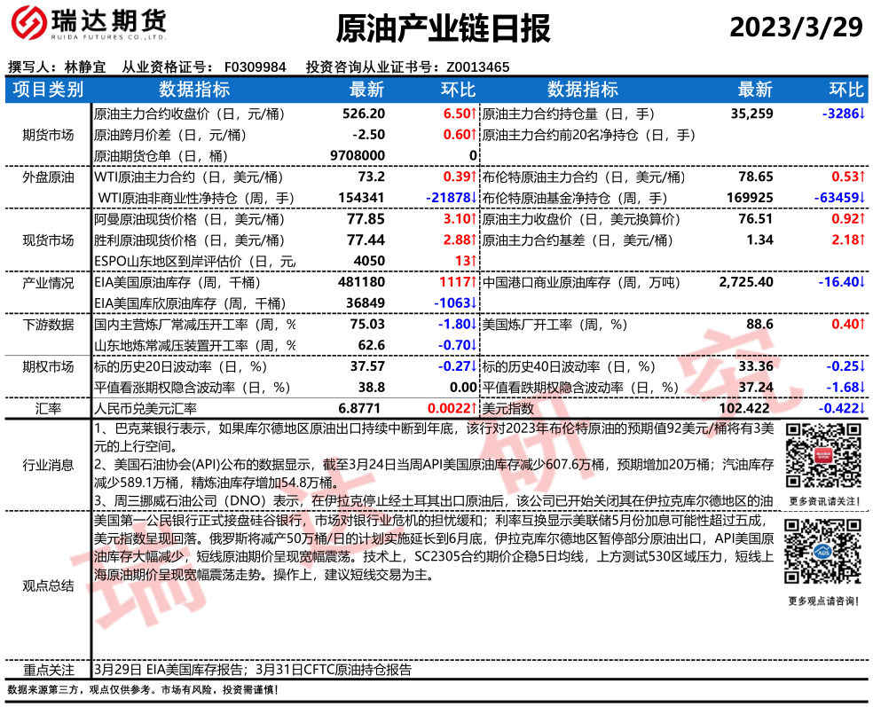Click the 现货市场 category cell
The height and width of the screenshot is (707, 873).
coord(48,240)
